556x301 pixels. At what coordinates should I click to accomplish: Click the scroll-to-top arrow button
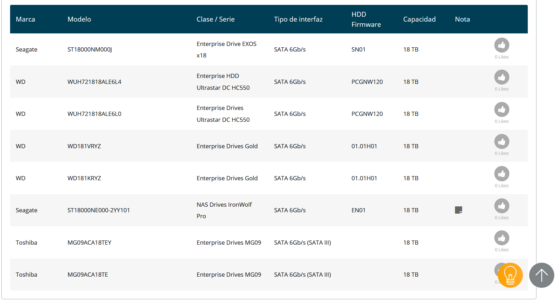coord(542,275)
